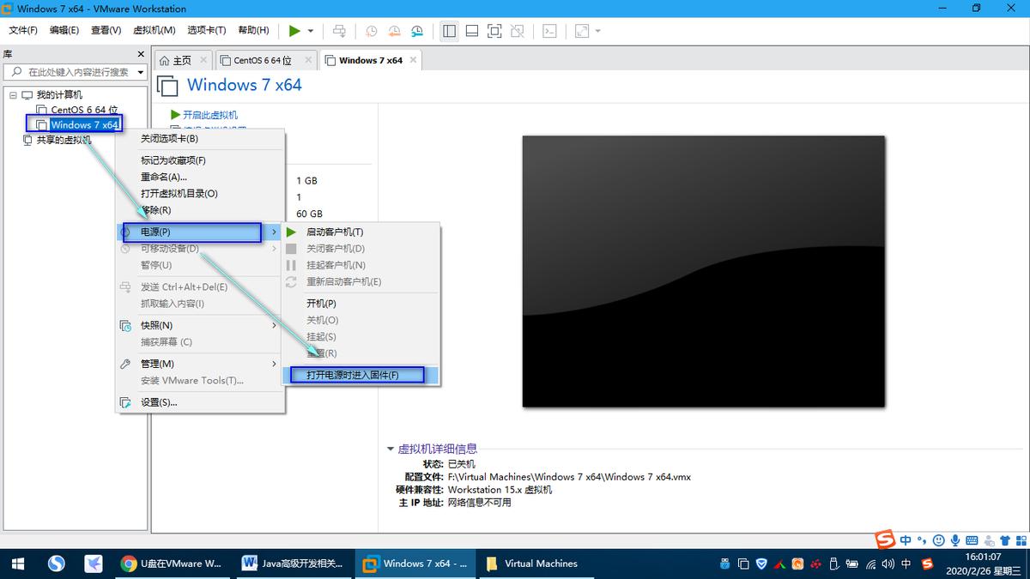The height and width of the screenshot is (579, 1030).
Task: Select 打开电源时进入固件 from the submenu
Action: click(x=357, y=374)
